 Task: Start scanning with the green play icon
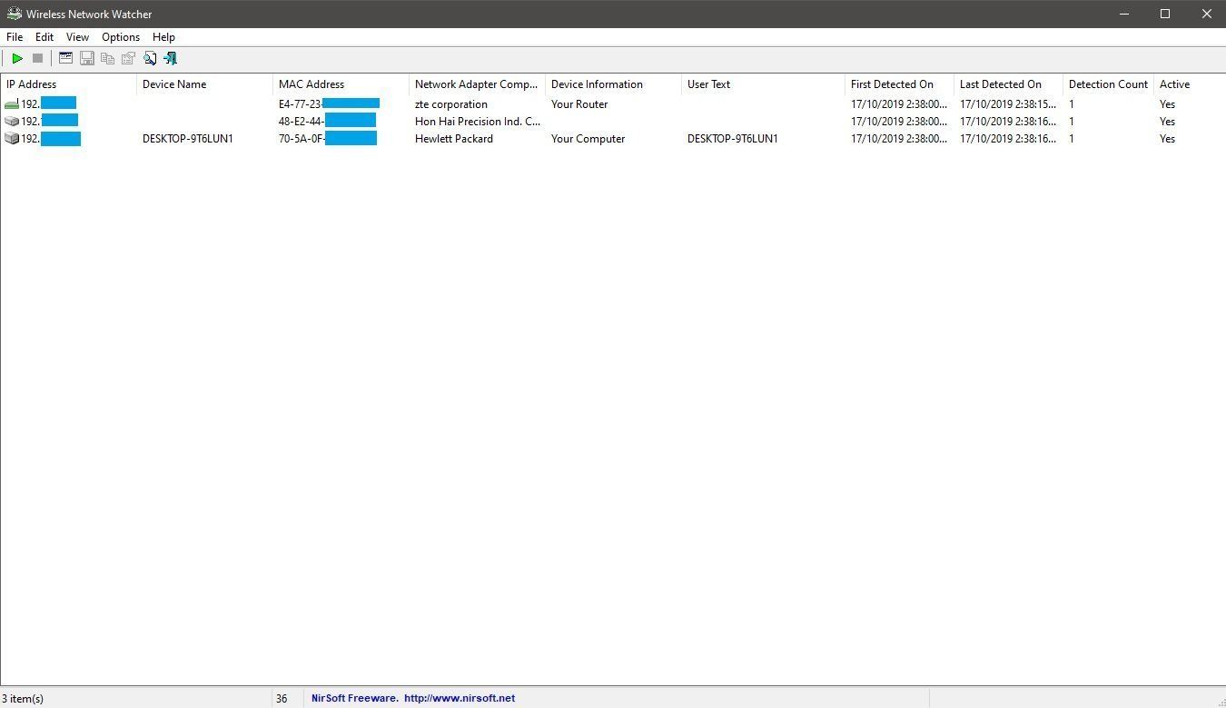(16, 58)
